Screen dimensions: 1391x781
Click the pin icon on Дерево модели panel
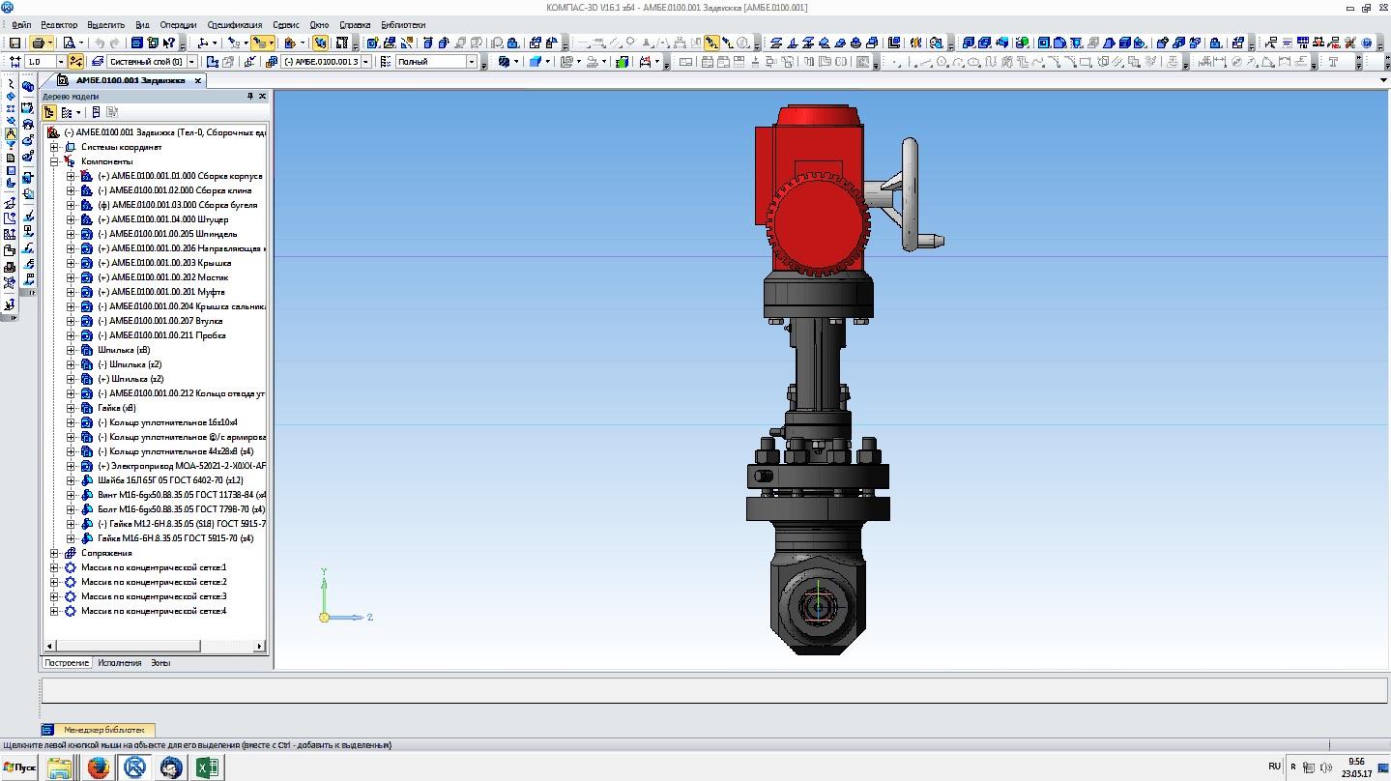coord(249,97)
